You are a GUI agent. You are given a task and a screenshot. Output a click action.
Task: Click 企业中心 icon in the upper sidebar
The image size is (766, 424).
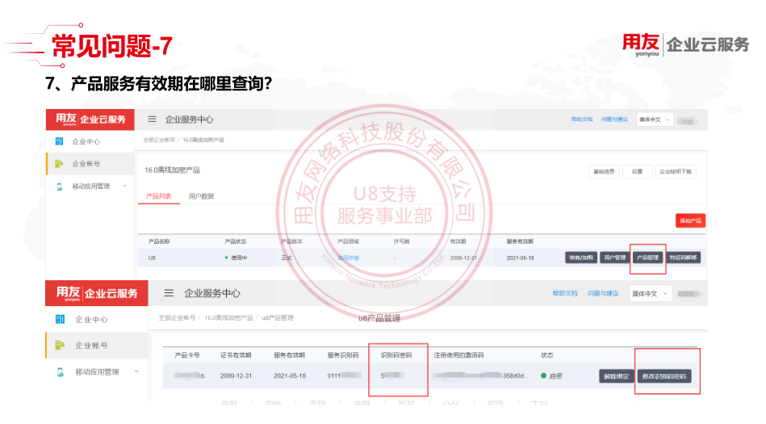click(59, 141)
